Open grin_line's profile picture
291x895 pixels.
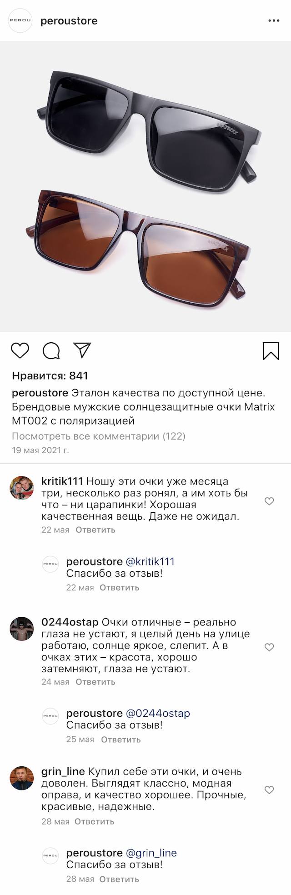[22, 778]
